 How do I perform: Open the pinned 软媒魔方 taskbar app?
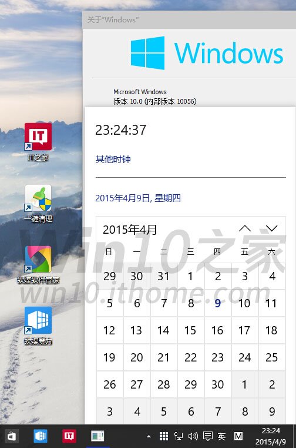tap(41, 436)
